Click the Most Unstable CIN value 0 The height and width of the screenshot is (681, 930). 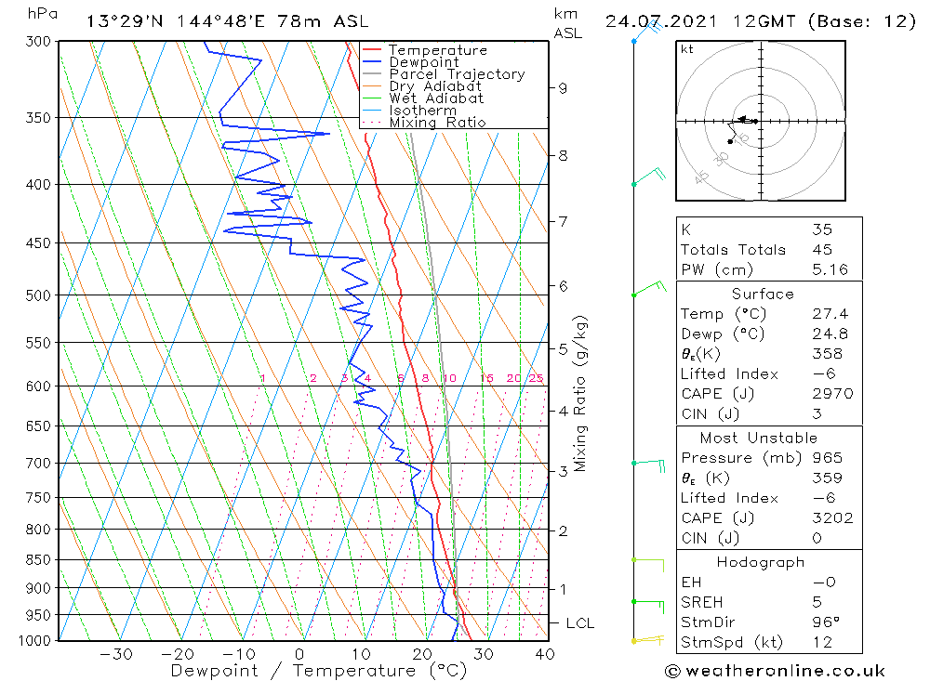(817, 538)
